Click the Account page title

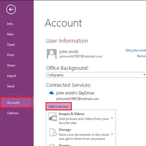(64, 23)
